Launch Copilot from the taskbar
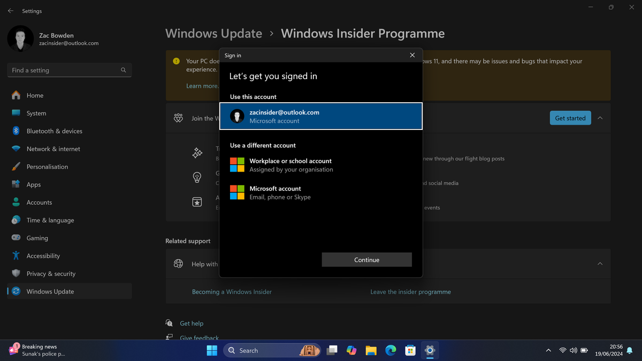This screenshot has width=642, height=361. [351, 350]
